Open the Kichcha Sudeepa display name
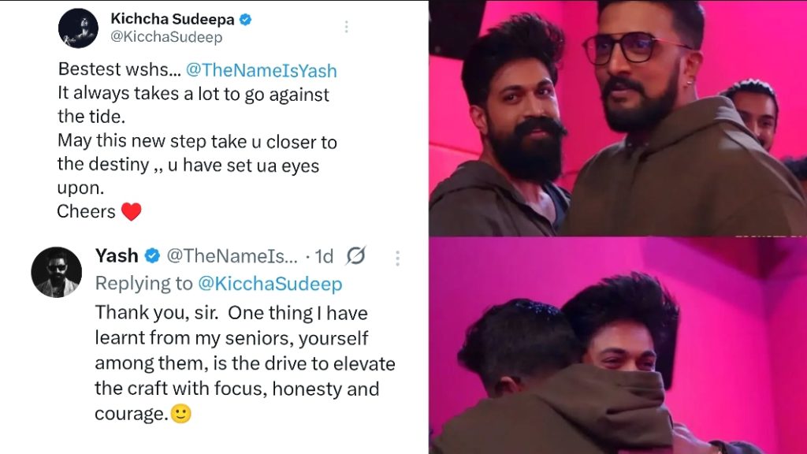Screen dimensions: 807x454 point(173,19)
